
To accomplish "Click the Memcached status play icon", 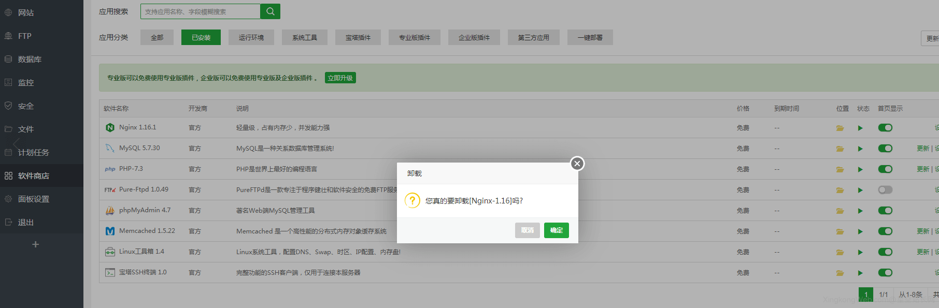I will (860, 231).
